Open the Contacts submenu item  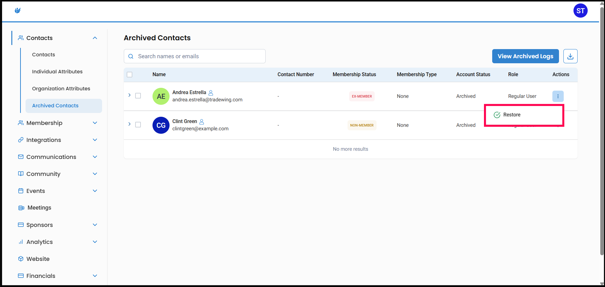(43, 54)
